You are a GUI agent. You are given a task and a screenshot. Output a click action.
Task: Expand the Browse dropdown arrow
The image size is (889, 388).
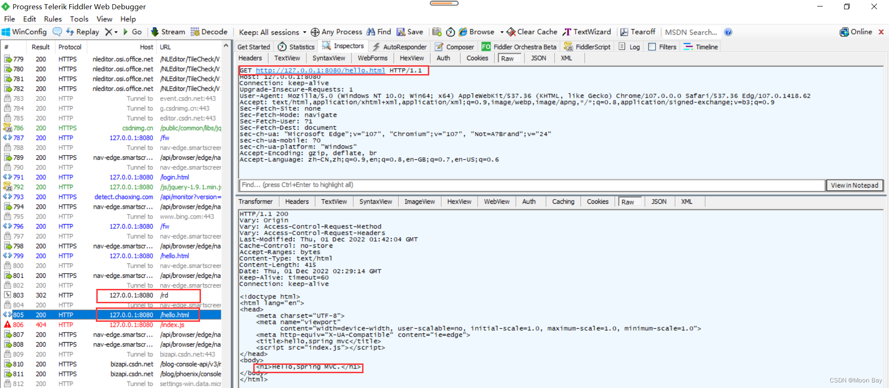502,32
